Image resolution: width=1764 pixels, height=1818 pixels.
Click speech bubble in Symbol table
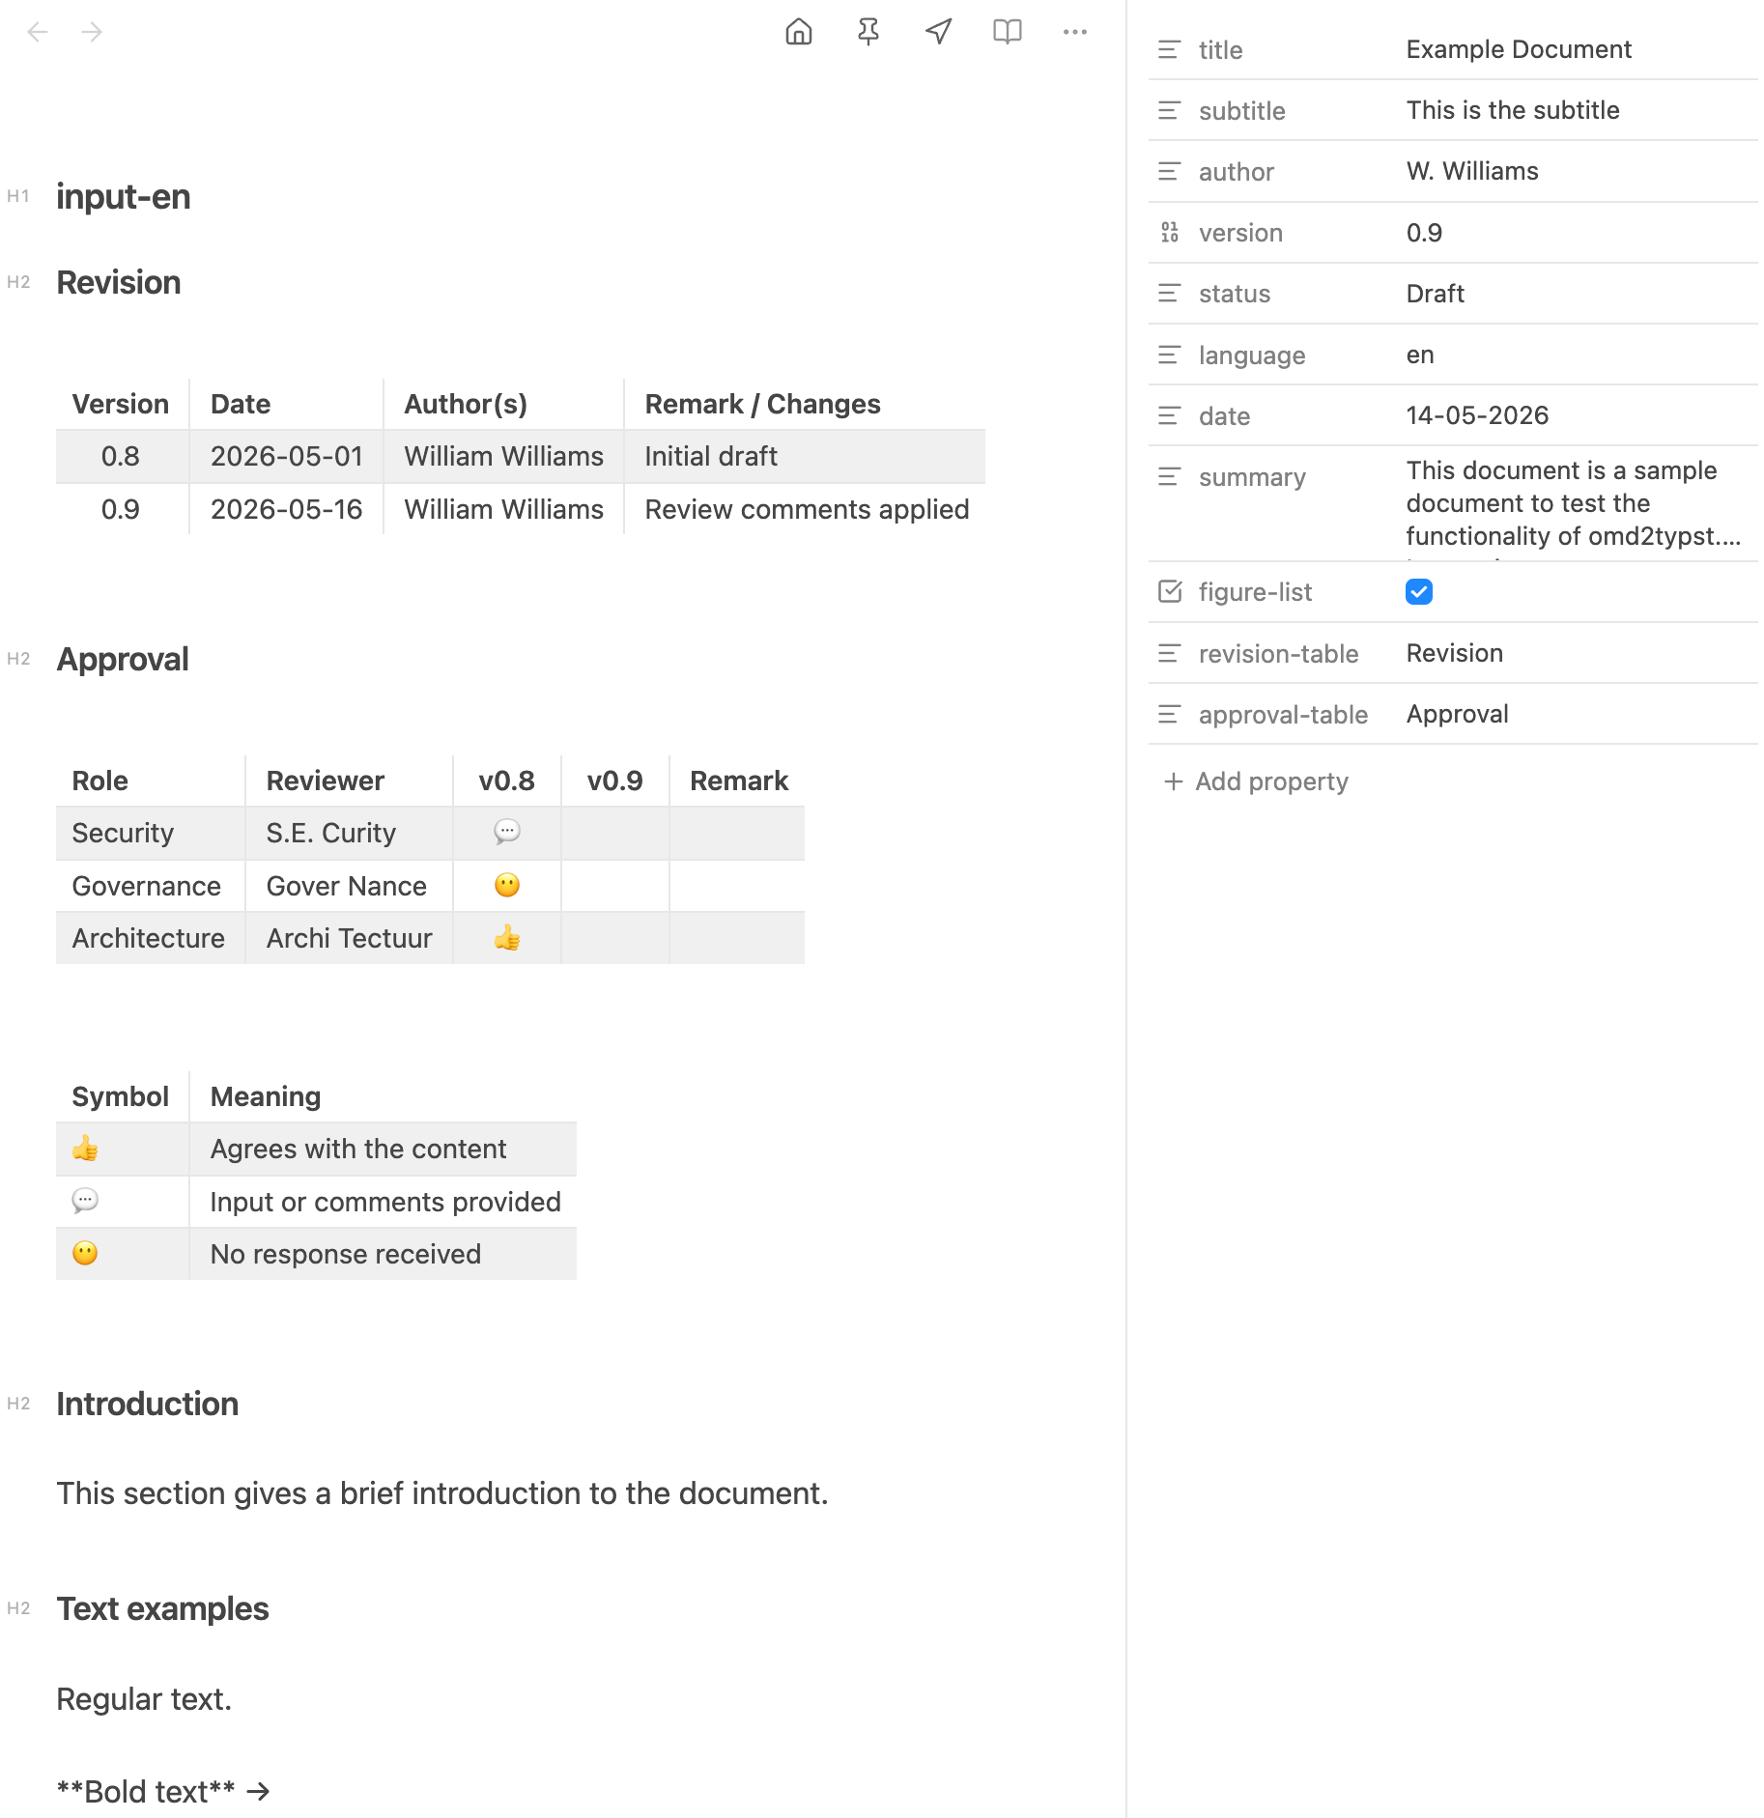click(x=85, y=1201)
